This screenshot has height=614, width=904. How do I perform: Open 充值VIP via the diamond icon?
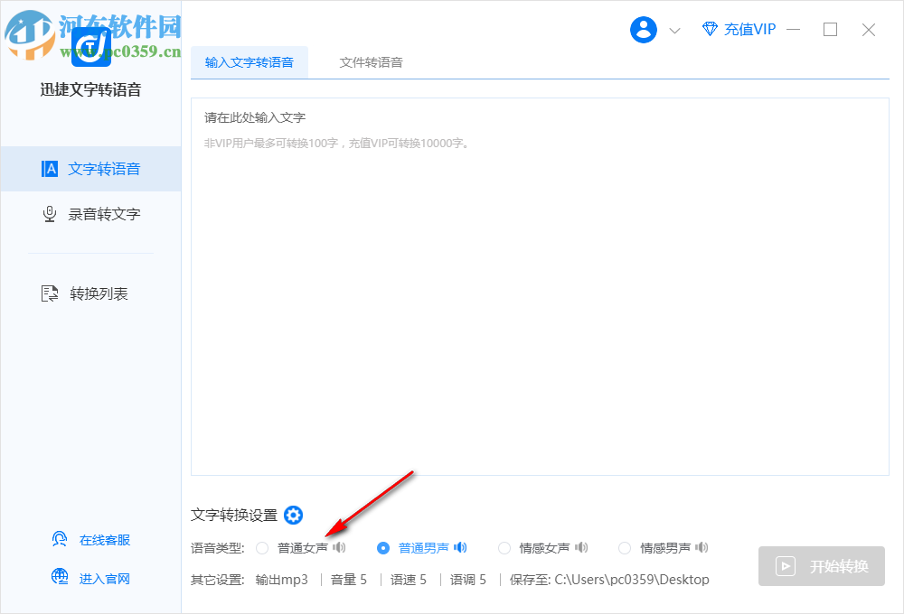click(711, 29)
